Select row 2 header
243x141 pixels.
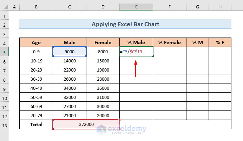(4, 25)
